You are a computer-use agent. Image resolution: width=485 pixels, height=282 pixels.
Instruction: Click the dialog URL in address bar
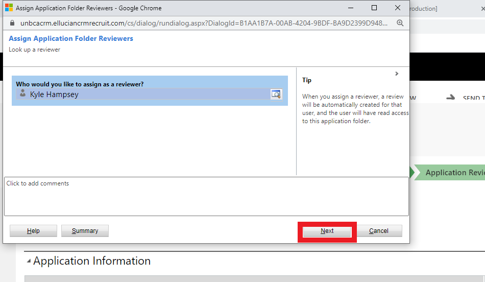pos(204,24)
